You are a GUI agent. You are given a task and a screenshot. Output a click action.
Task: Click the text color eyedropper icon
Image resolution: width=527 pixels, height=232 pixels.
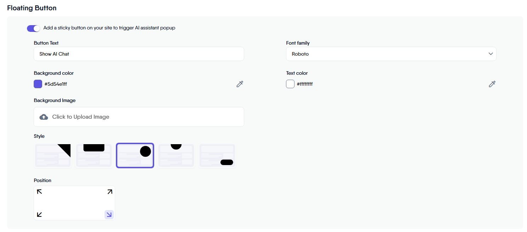tap(492, 84)
